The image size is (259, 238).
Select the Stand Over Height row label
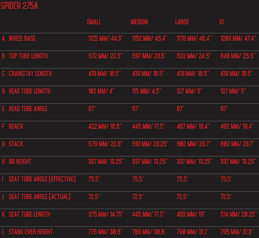tap(31, 232)
